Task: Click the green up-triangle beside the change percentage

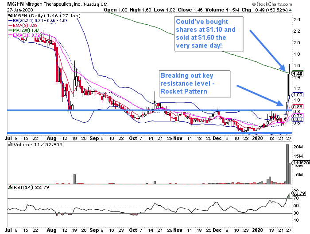Action: [290, 10]
